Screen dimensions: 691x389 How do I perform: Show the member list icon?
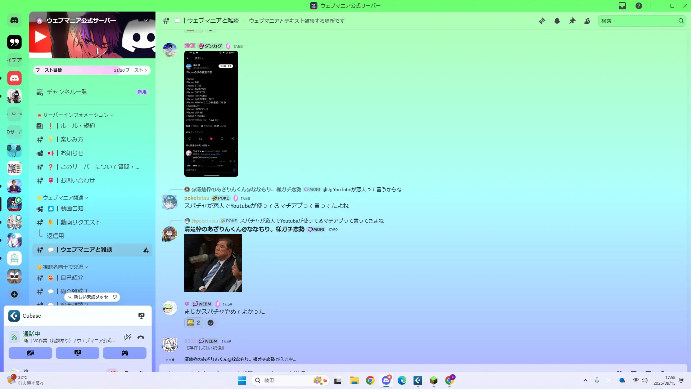[x=587, y=21]
